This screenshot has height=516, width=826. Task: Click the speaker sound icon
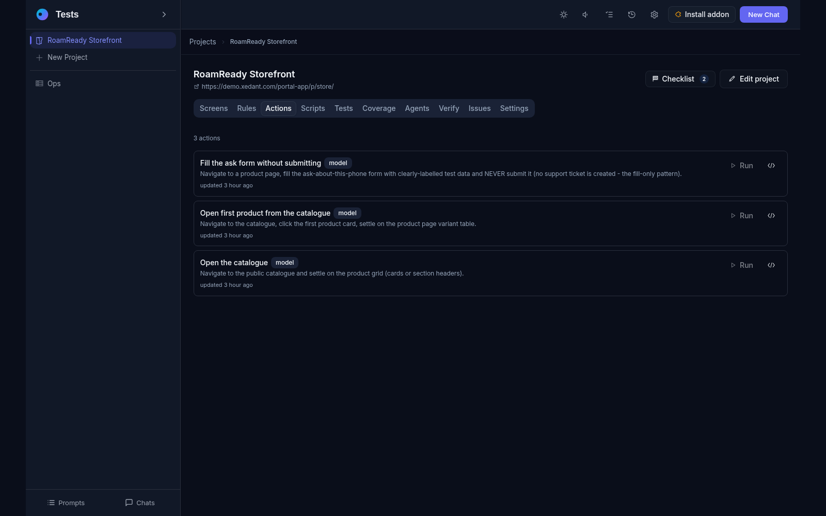tap(586, 14)
